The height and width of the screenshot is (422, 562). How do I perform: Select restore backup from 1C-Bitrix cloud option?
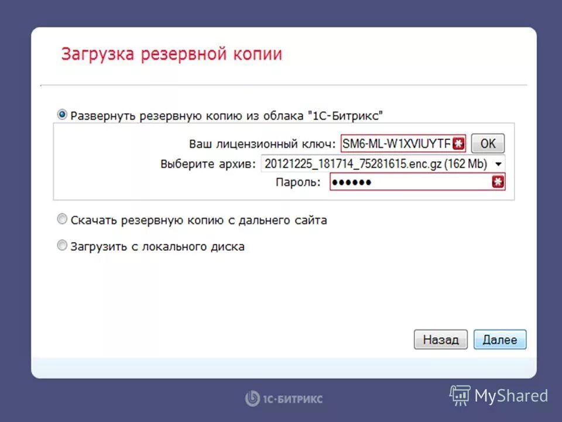(62, 115)
